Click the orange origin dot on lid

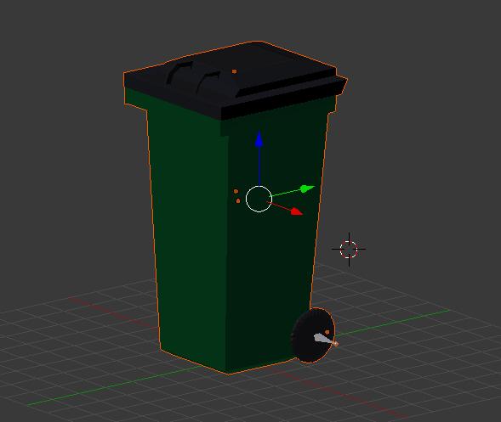tap(234, 71)
